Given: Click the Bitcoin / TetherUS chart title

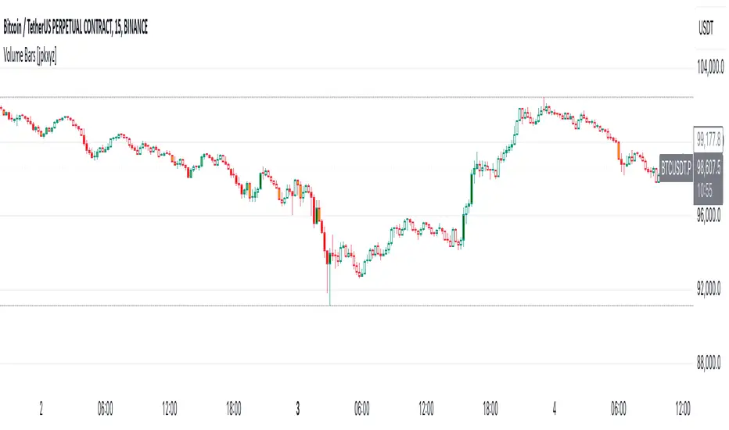Looking at the screenshot, I should 76,29.
